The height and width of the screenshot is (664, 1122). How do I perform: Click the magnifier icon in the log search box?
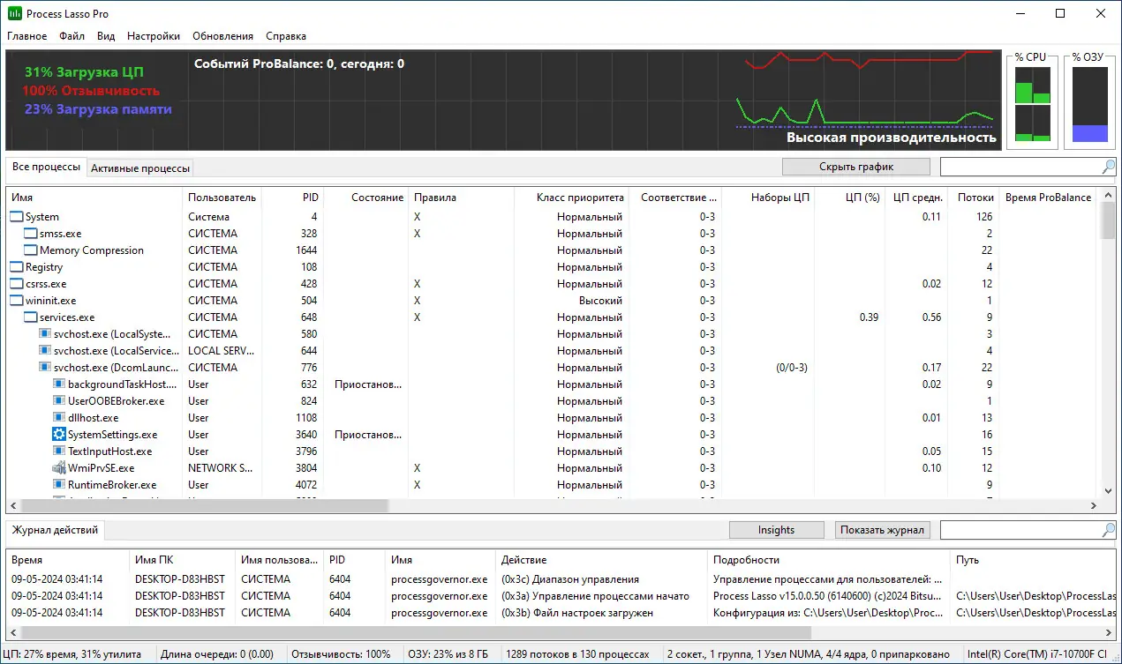pyautogui.click(x=1105, y=530)
